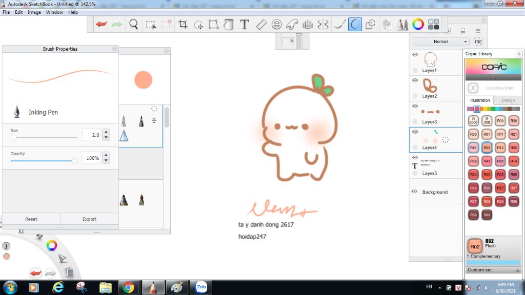Select the Distort transform tool

[x=213, y=24]
